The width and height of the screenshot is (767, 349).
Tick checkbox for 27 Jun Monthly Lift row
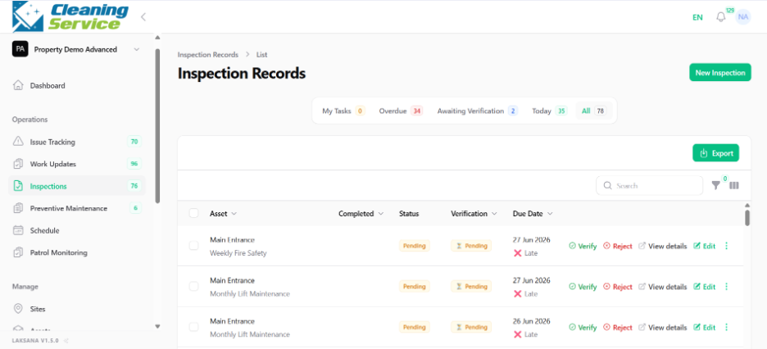click(193, 286)
